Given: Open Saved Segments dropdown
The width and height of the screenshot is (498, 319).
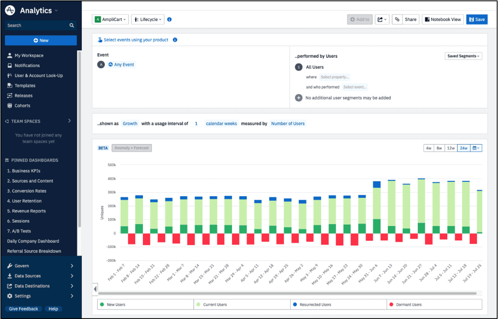Looking at the screenshot, I should [x=463, y=56].
